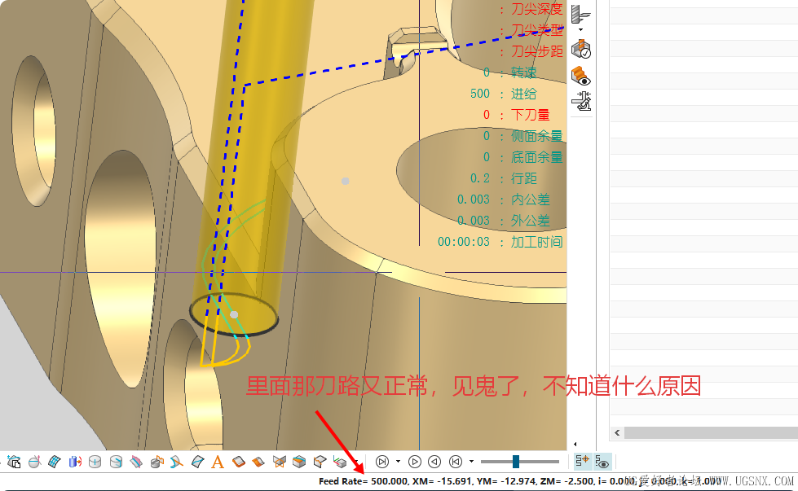
Task: Click the box with orange outline icon
Action: [320, 462]
